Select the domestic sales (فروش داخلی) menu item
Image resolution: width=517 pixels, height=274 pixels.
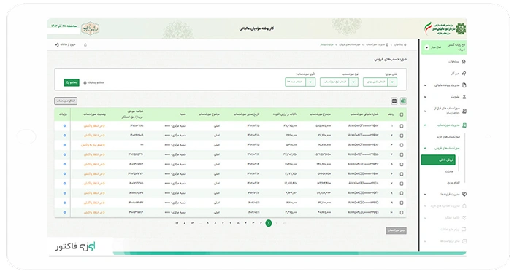(x=438, y=160)
